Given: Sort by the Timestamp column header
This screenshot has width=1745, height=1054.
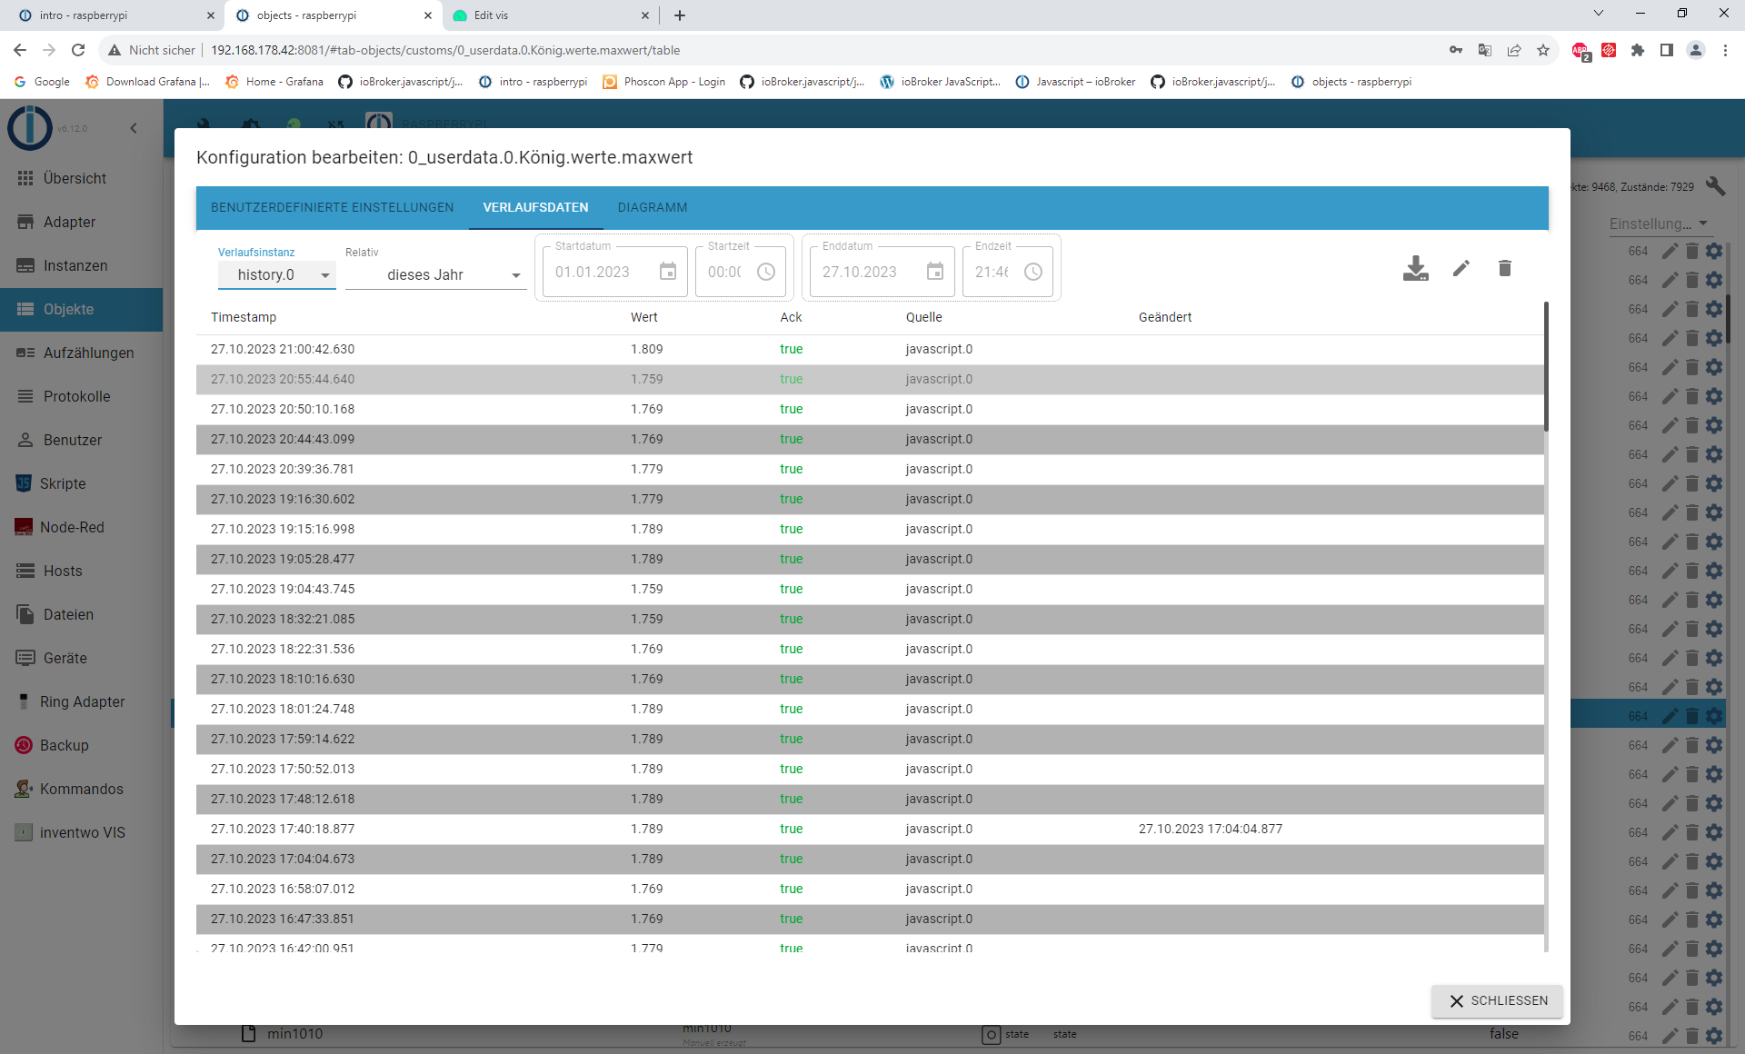Looking at the screenshot, I should pyautogui.click(x=244, y=317).
